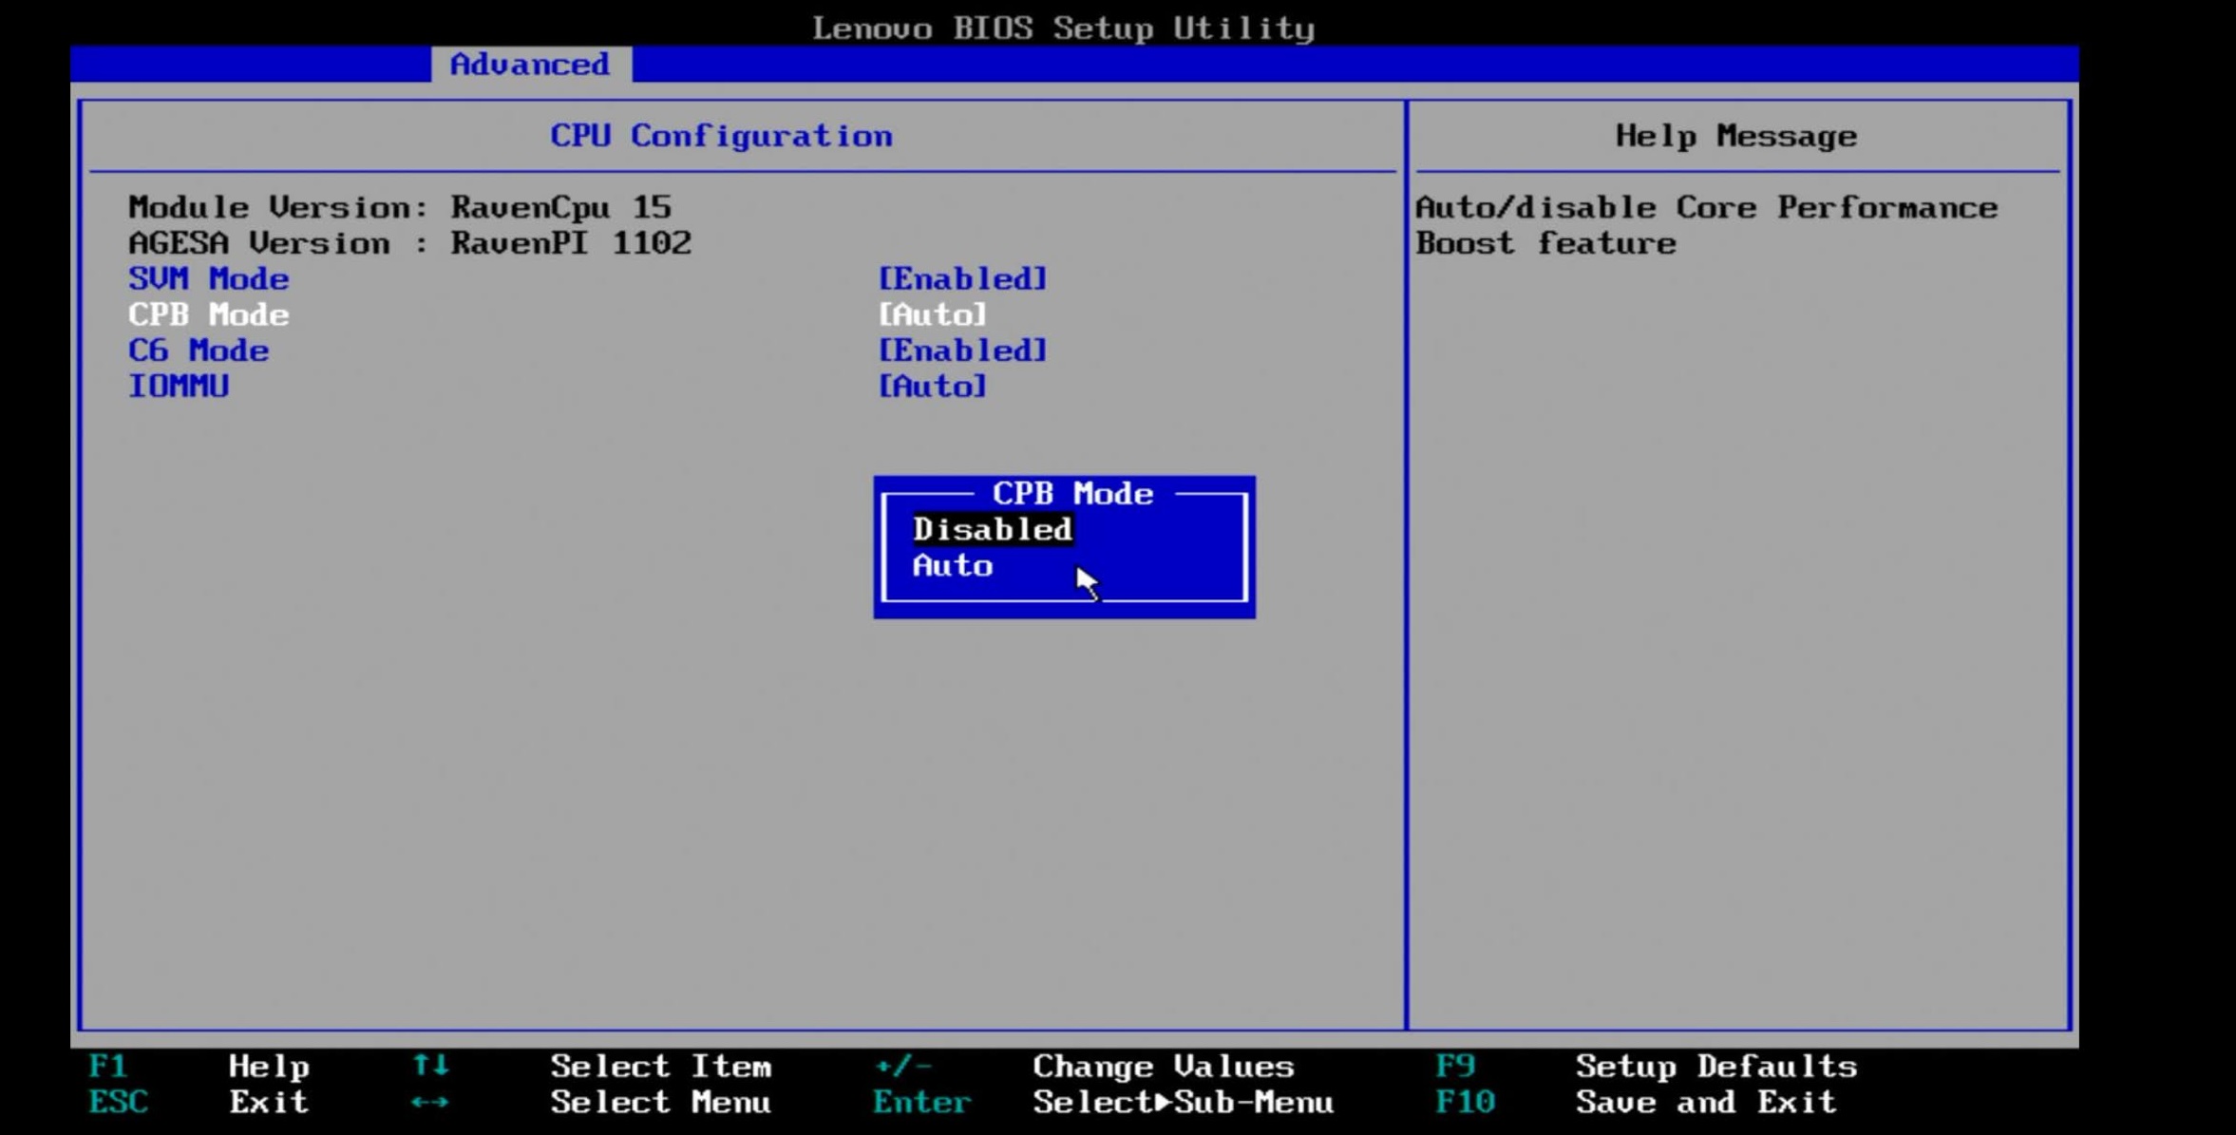Screen dimensions: 2236x1135
Task: Click the CPB Mode popup title
Action: (x=1072, y=494)
